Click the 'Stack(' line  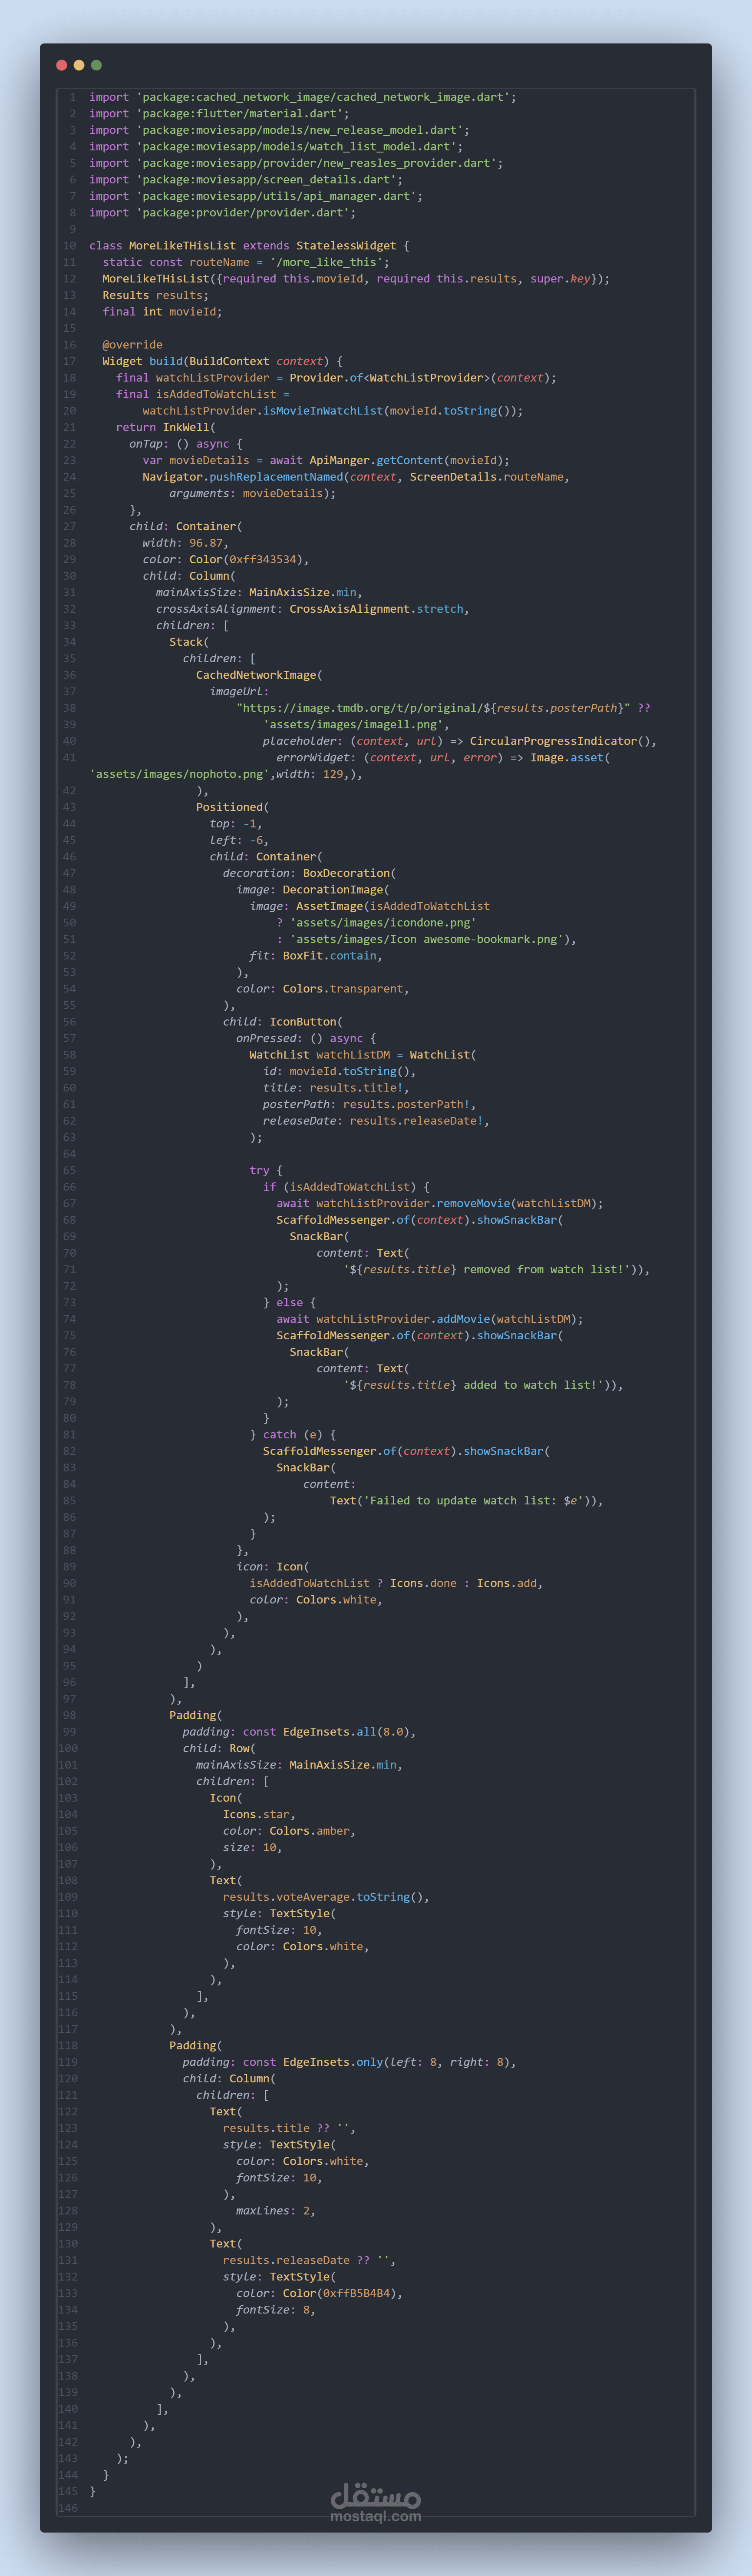[x=189, y=642]
